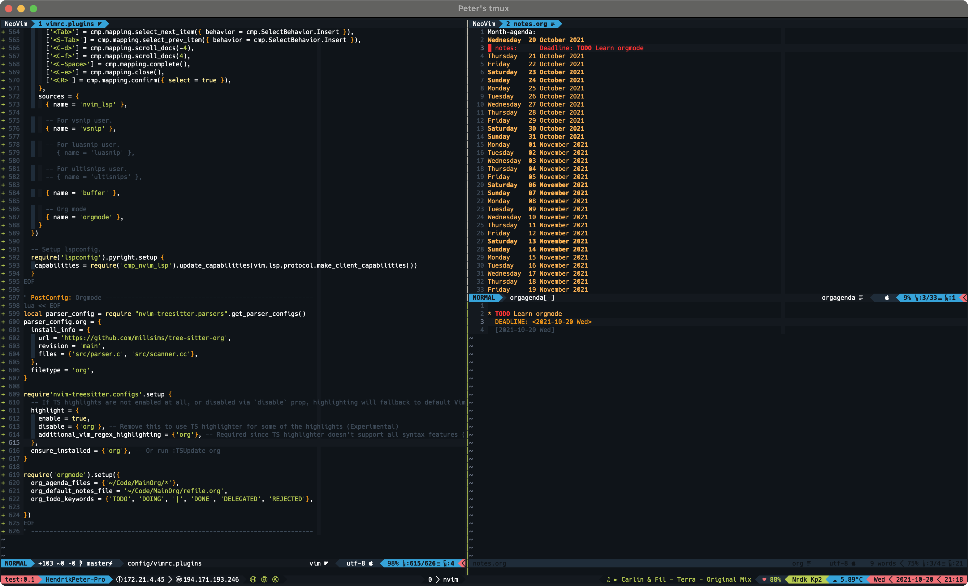The height and width of the screenshot is (586, 968).
Task: Click the Apple icon next to utf-8 in left statusline
Action: coord(370,563)
